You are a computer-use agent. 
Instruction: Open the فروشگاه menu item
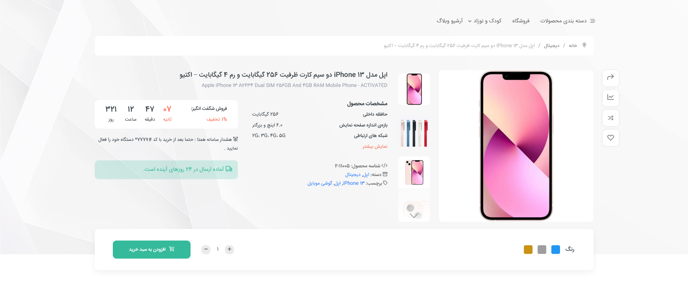pos(521,21)
